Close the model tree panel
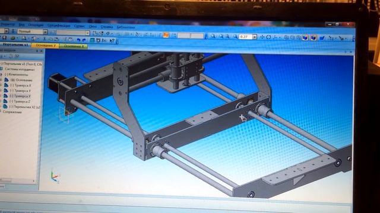Viewport: 380px width, 213px height. [x=41, y=51]
